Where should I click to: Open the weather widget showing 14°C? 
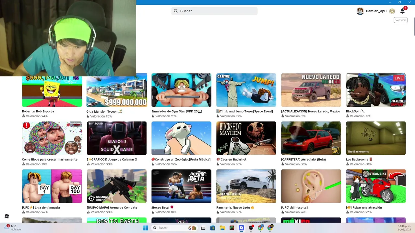(13, 228)
